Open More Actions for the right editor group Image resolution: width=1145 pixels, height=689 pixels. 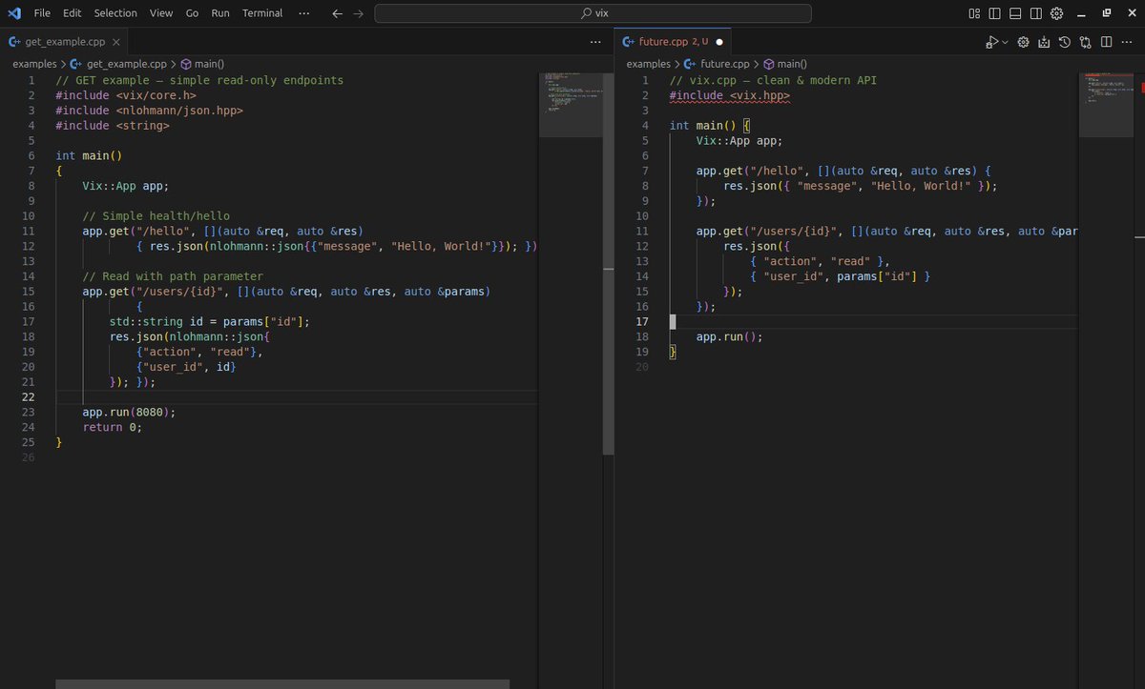coord(1127,42)
